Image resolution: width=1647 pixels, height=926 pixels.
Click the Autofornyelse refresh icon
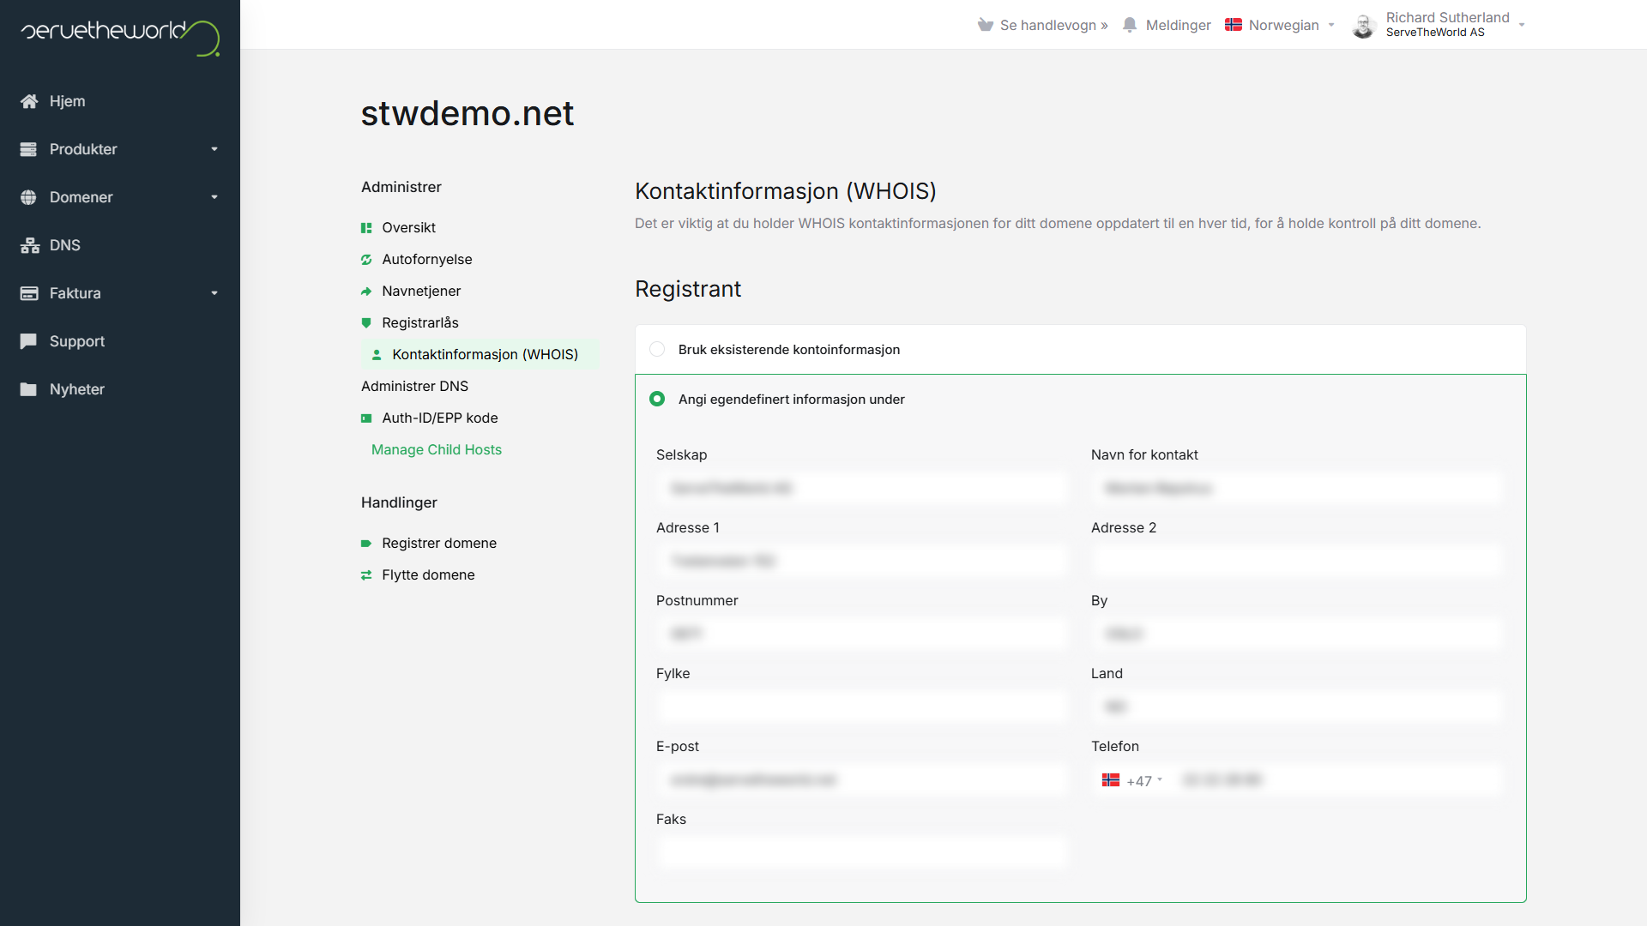click(366, 260)
